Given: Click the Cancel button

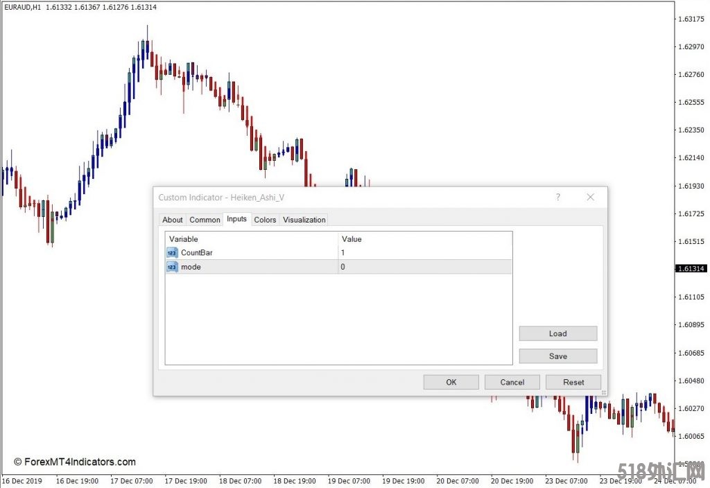Looking at the screenshot, I should coord(512,382).
